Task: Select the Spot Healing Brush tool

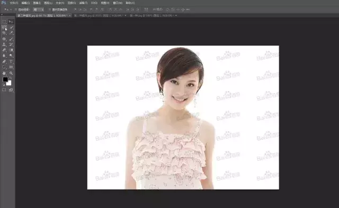Action: (4, 39)
